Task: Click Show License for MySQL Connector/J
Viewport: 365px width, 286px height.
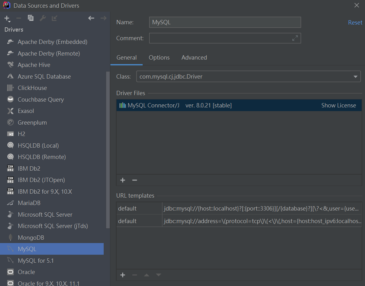Action: [x=338, y=106]
